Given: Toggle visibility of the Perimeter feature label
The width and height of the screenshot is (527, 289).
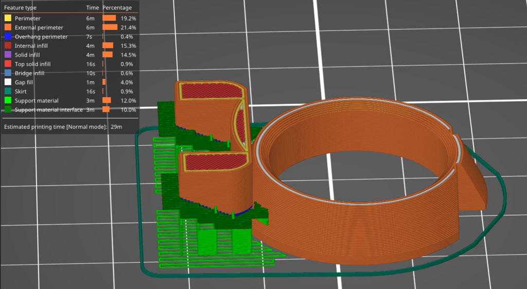Looking at the screenshot, I should point(28,19).
